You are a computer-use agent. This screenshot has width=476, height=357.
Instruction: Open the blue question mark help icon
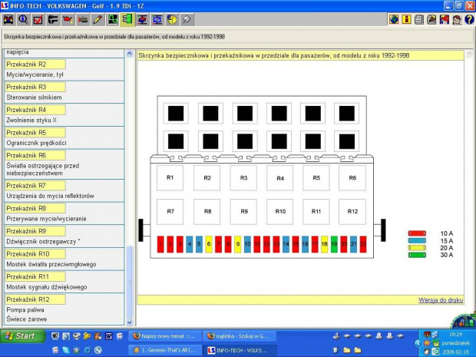click(x=469, y=20)
